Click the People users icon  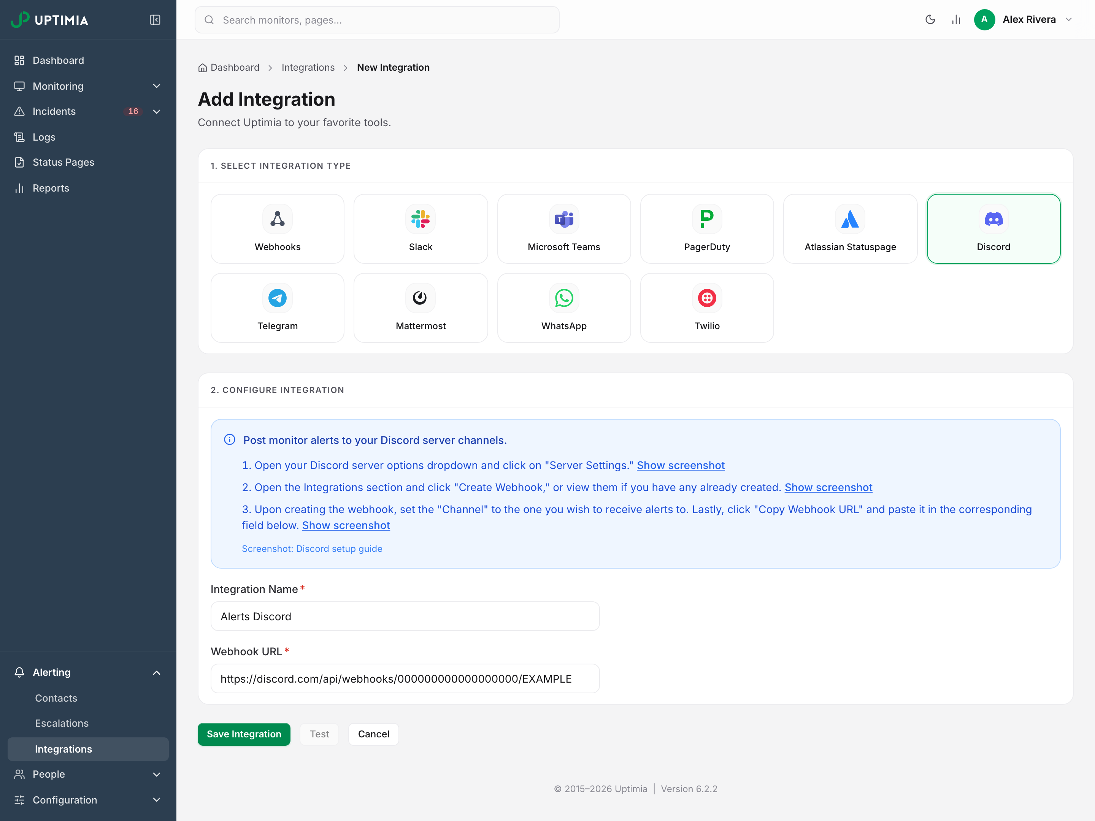(x=19, y=774)
